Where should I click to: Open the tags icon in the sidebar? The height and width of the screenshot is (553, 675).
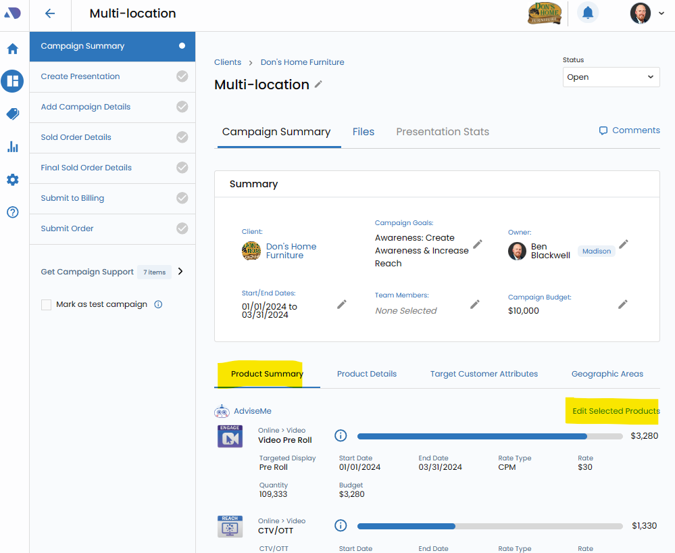point(12,114)
